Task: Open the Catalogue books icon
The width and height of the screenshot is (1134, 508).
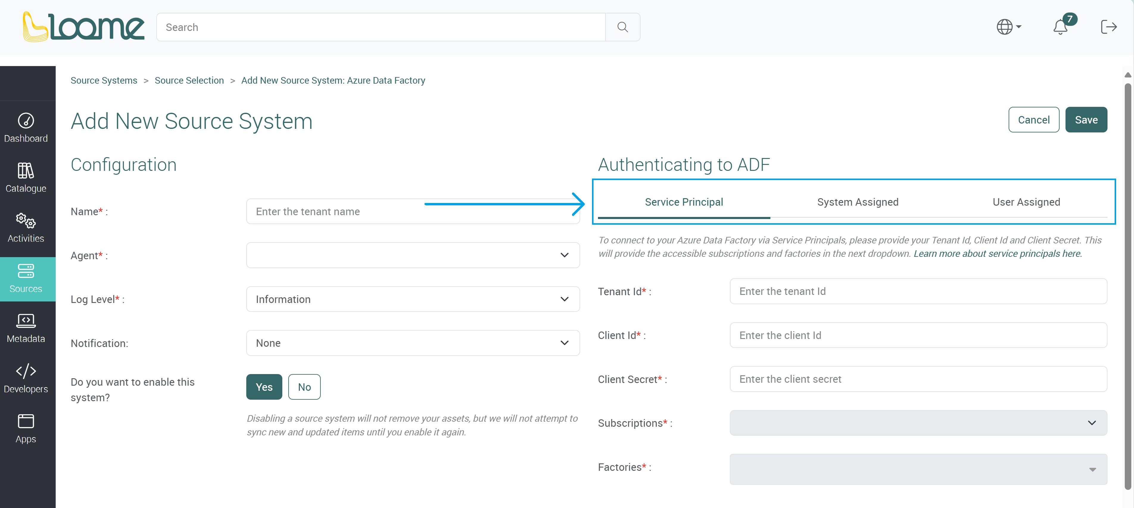Action: (26, 171)
